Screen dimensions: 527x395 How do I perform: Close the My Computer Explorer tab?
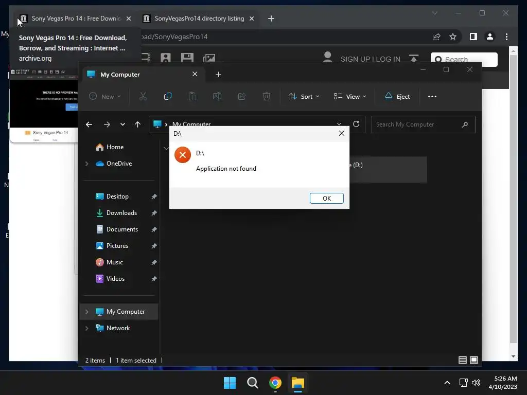195,74
